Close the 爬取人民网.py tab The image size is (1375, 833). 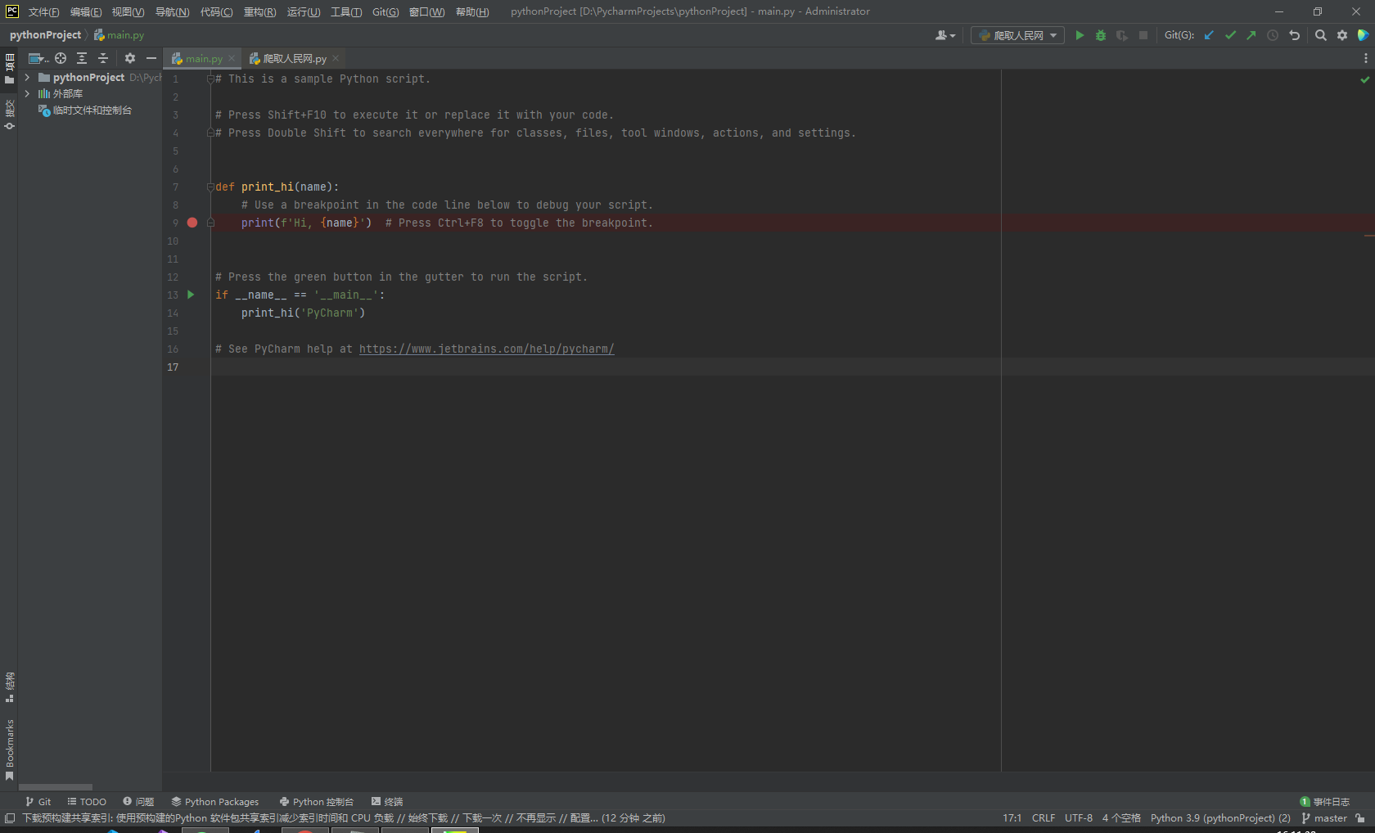[x=336, y=58]
